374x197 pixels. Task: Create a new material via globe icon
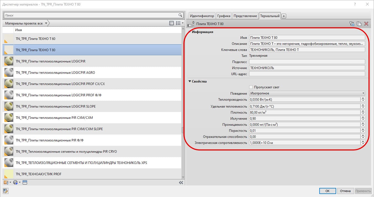(x=16, y=182)
